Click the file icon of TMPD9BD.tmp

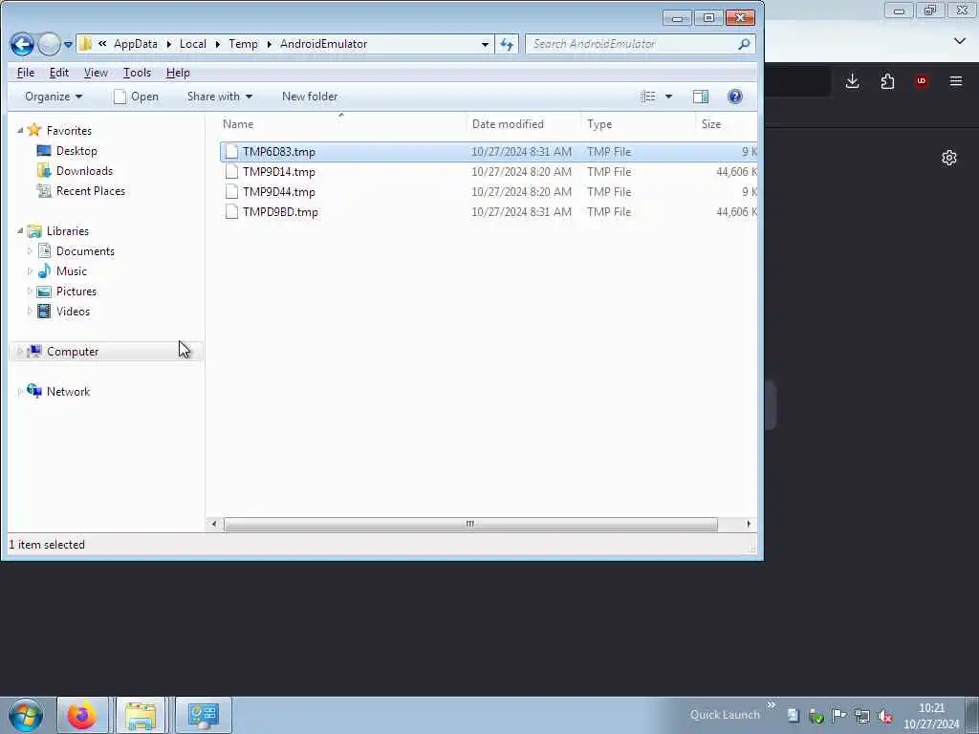coord(231,211)
